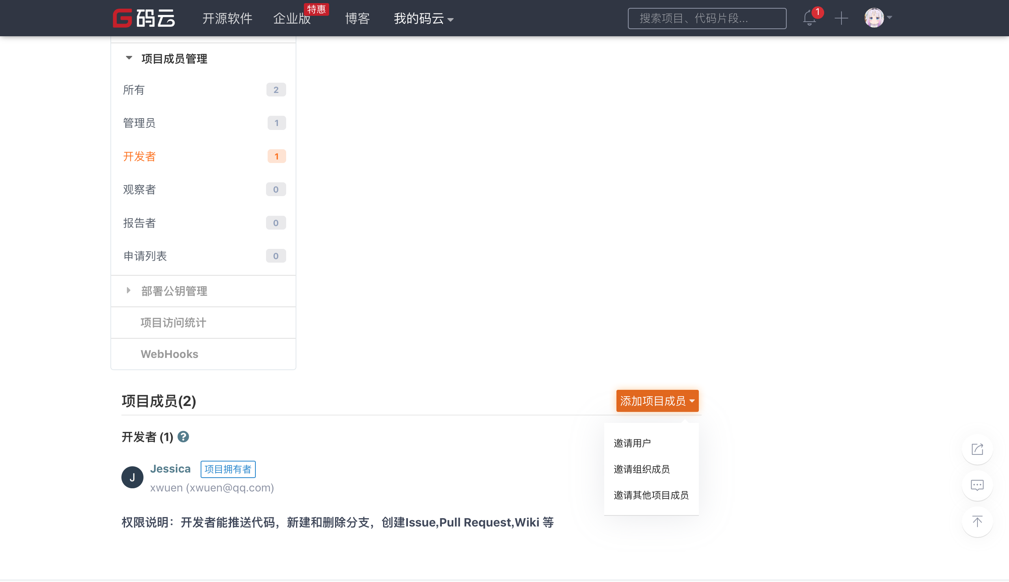Image resolution: width=1009 pixels, height=582 pixels.
Task: Click the share/edit floating icon
Action: pyautogui.click(x=977, y=449)
